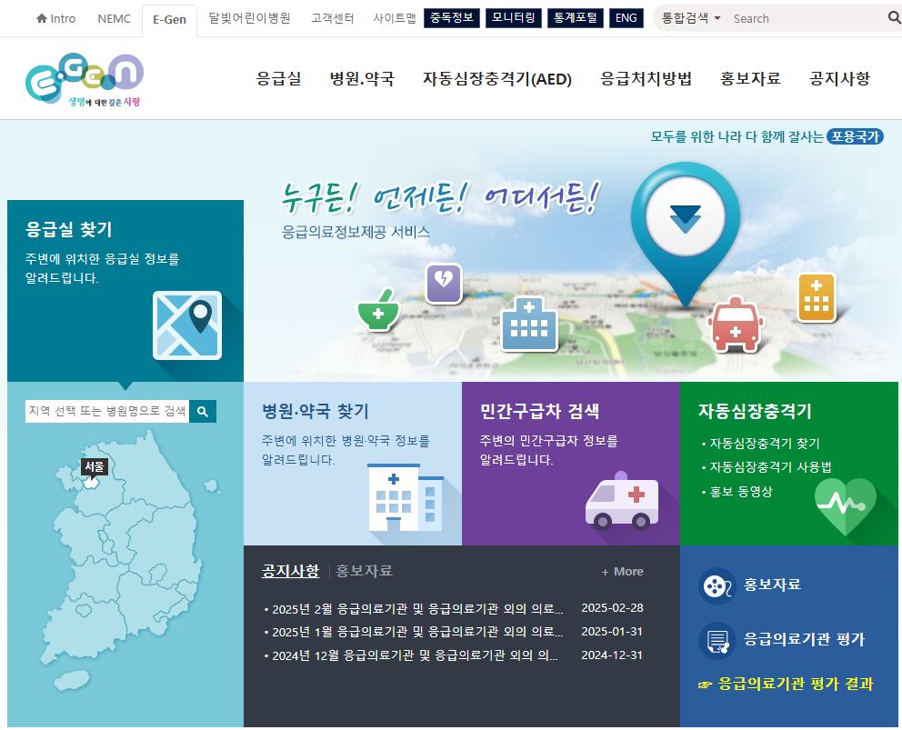Open the 자동심장충격기(AED) main menu

pyautogui.click(x=497, y=78)
